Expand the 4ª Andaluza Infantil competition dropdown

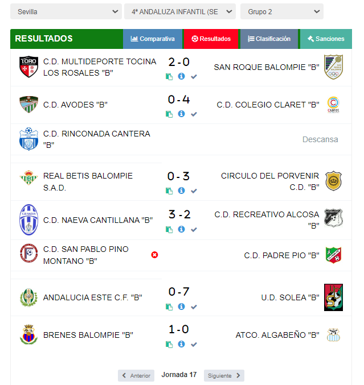click(180, 11)
